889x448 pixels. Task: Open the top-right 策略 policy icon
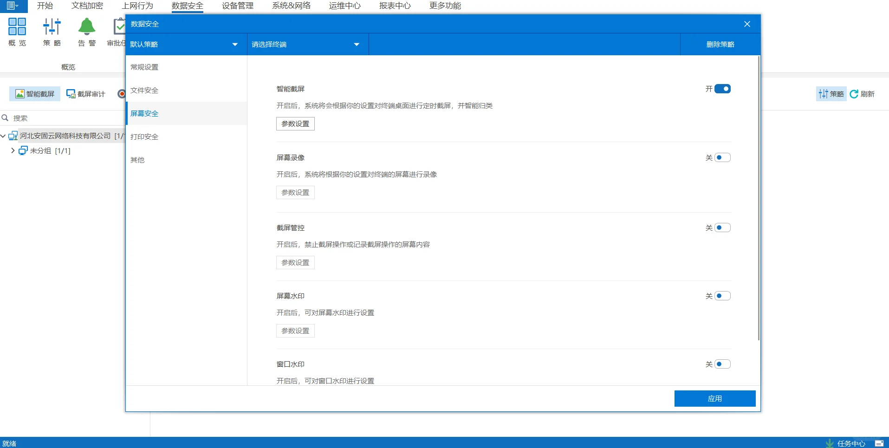(830, 93)
